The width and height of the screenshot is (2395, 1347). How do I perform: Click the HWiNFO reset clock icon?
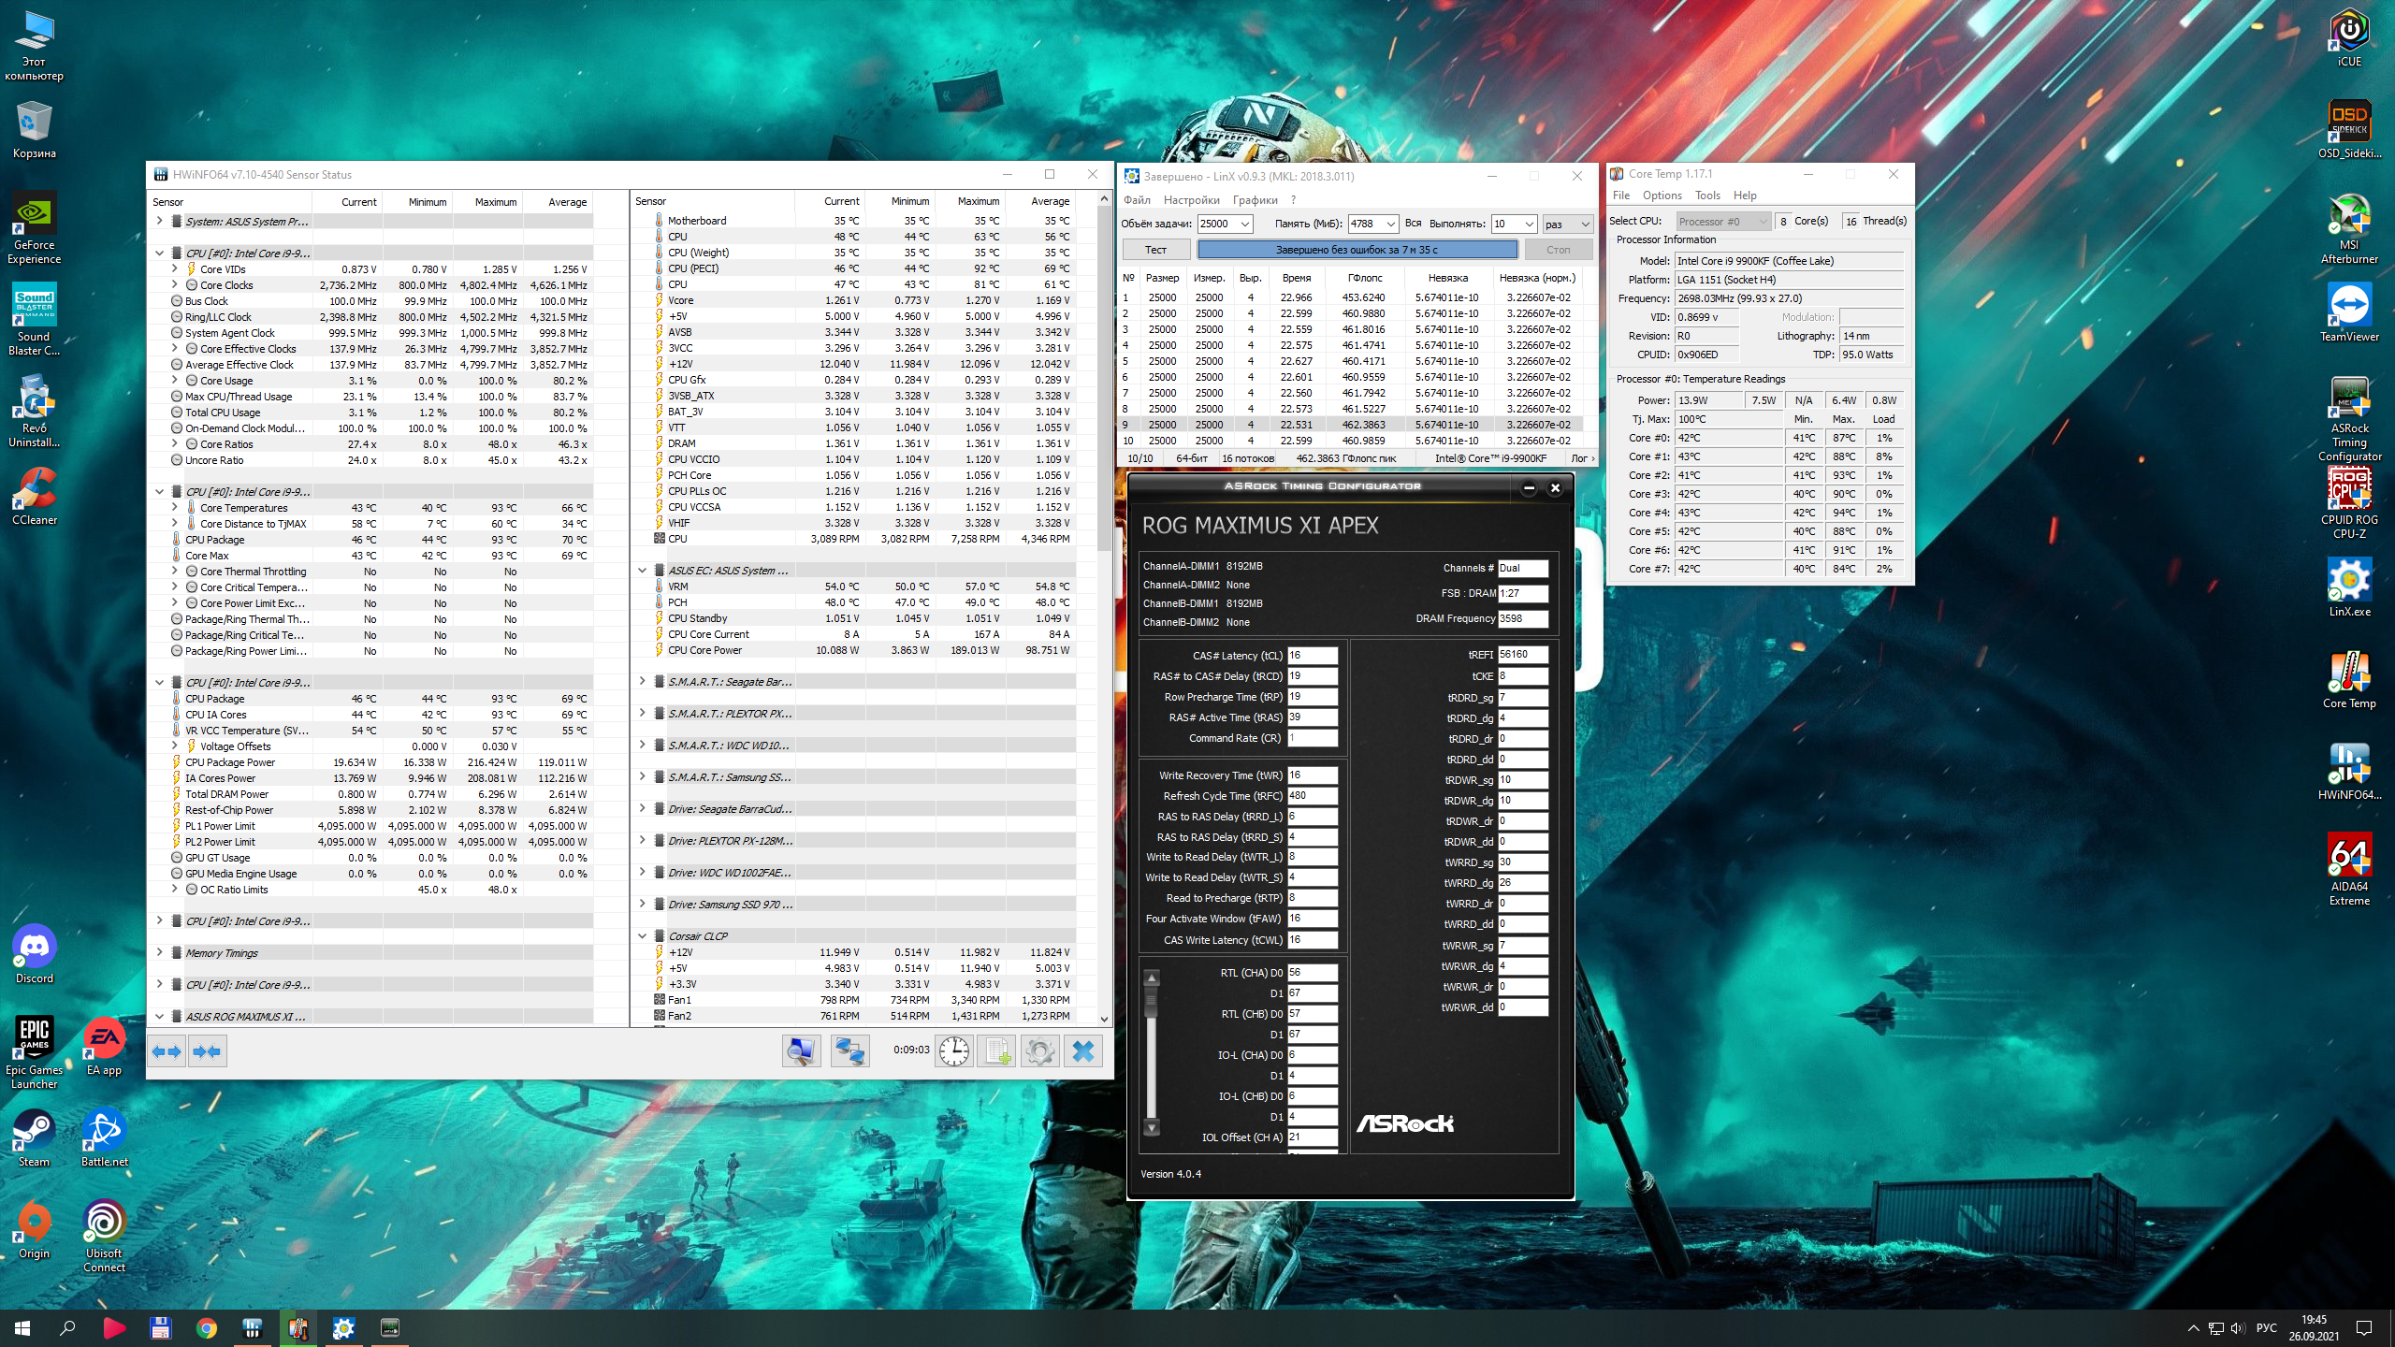[x=953, y=1051]
